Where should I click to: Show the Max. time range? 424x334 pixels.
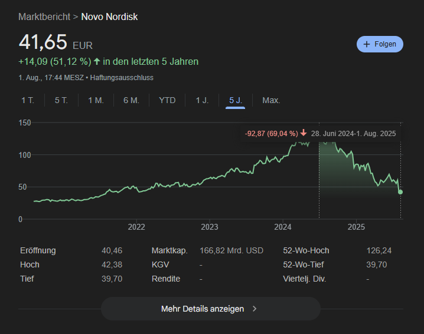[271, 100]
